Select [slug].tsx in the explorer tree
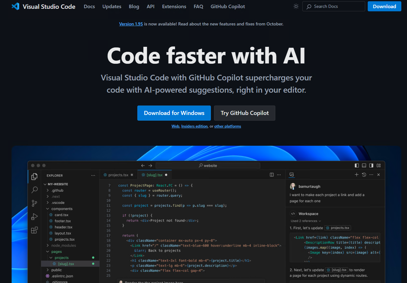Viewport: 407px width, 283px height. (x=70, y=264)
